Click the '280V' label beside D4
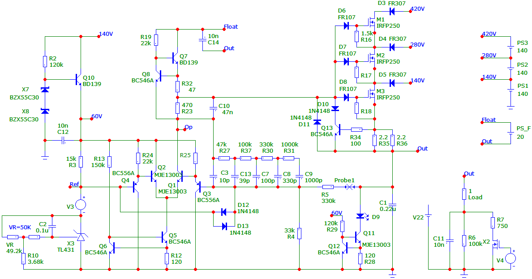Screen dimensions: 532x279 pyautogui.click(x=417, y=44)
